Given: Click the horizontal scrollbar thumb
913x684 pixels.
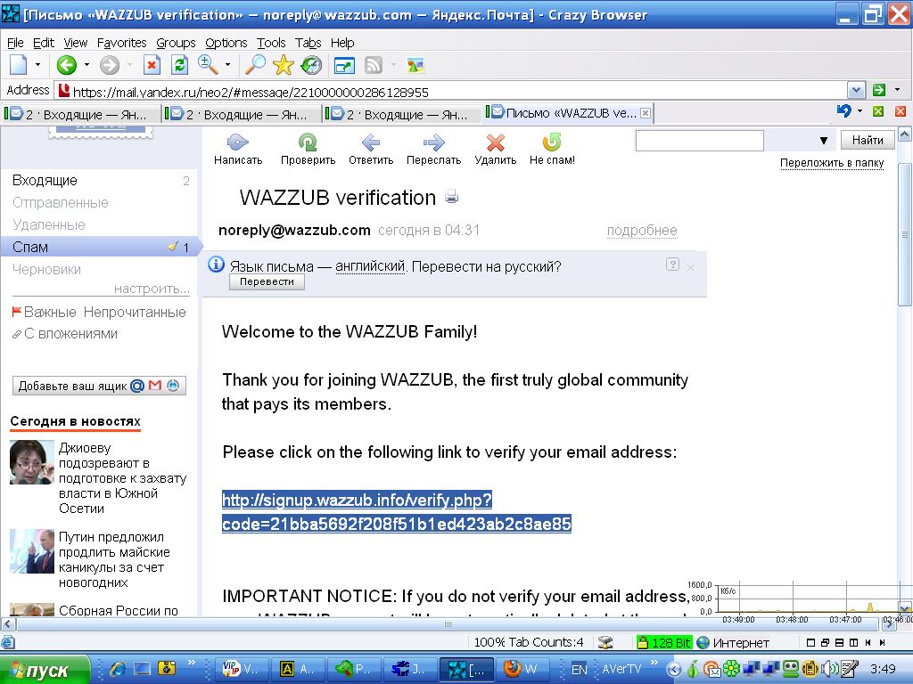Looking at the screenshot, I should (448, 624).
